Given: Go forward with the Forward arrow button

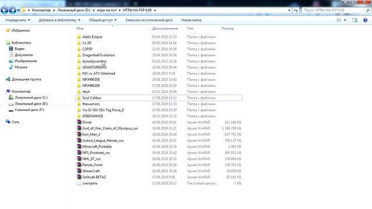Looking at the screenshot, I should (12, 10).
